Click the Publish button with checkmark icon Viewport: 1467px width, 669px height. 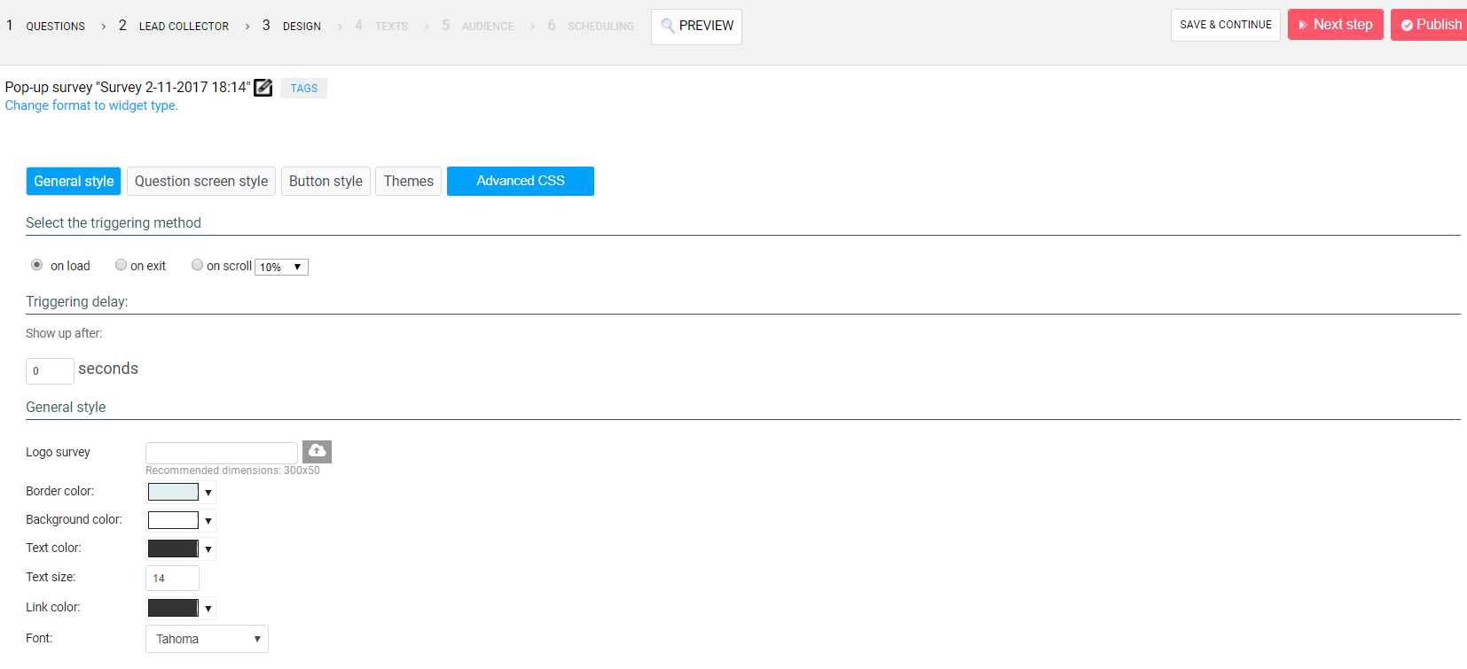coord(1430,25)
